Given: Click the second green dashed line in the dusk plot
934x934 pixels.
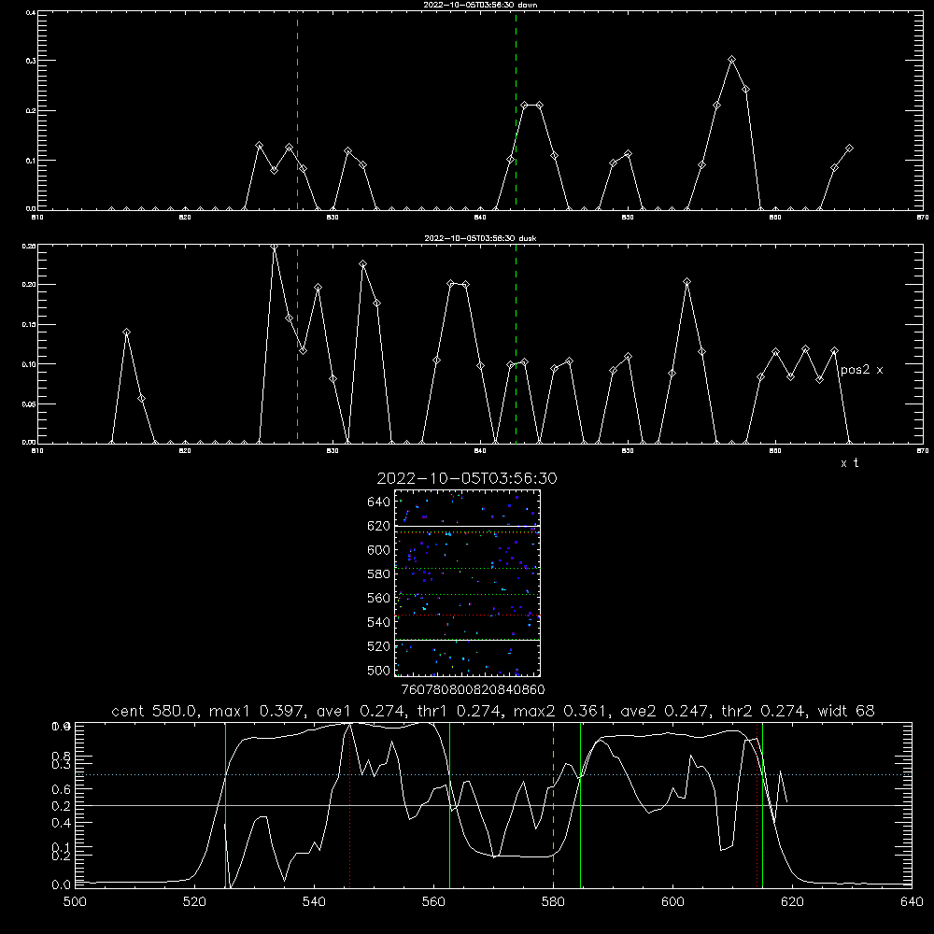Looking at the screenshot, I should [516, 344].
